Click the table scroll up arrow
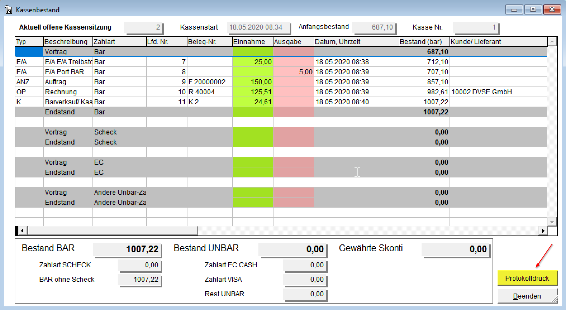Viewport: 566px width, 310px height. point(552,42)
